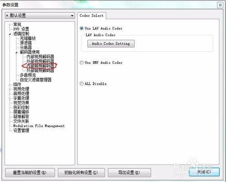Click the 关闭 (C) button

[x=204, y=172]
